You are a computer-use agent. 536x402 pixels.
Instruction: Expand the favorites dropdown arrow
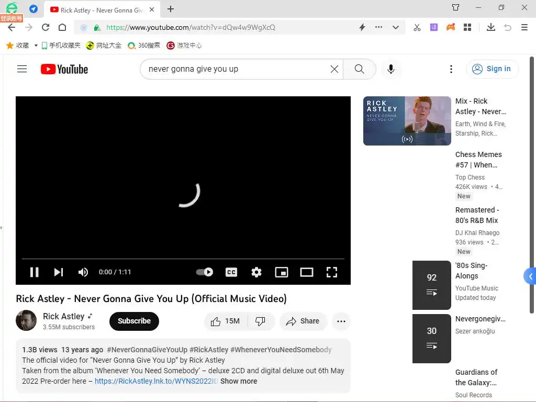point(36,46)
